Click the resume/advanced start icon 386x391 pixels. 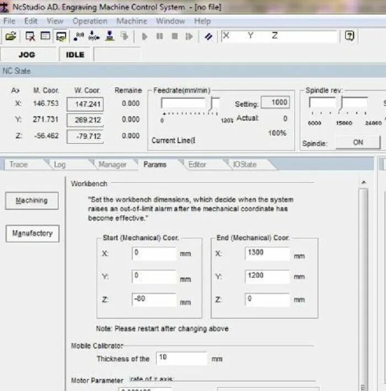pos(189,37)
